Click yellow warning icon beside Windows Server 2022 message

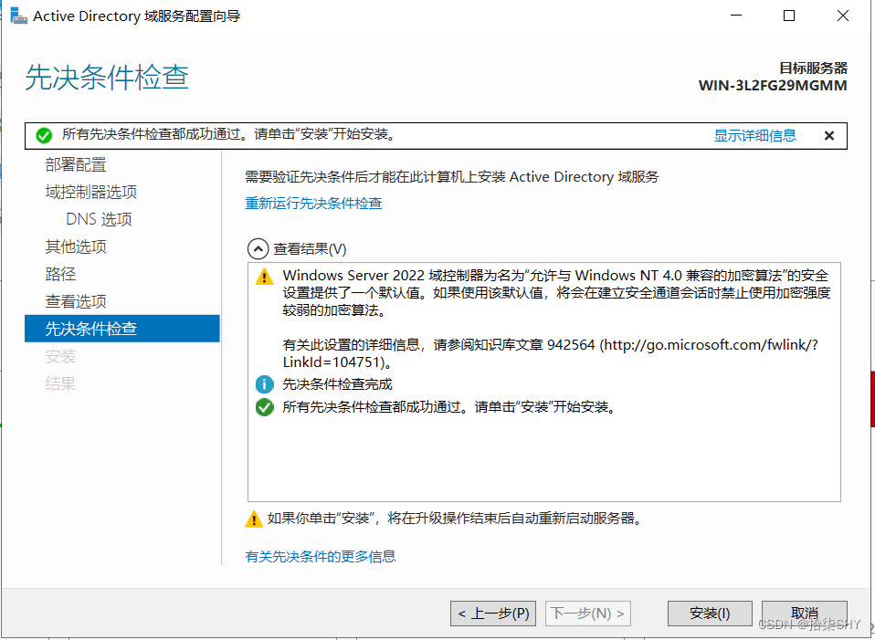coord(265,277)
